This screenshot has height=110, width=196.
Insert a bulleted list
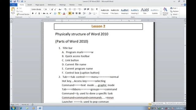click(x=70, y=9)
